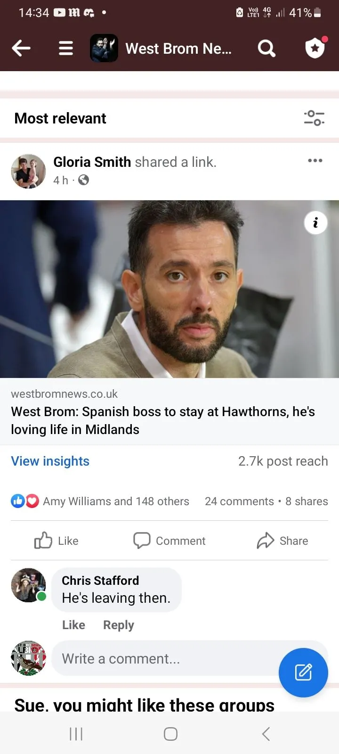The height and width of the screenshot is (754, 339).
Task: Open the westbromnews.co.uk article headline
Action: [163, 420]
